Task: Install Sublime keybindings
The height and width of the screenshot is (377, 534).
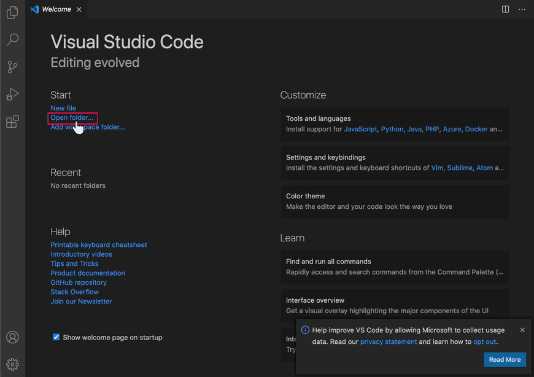Action: coord(460,168)
